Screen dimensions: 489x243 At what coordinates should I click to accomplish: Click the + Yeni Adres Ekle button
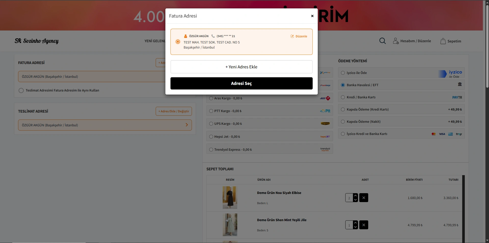click(241, 67)
